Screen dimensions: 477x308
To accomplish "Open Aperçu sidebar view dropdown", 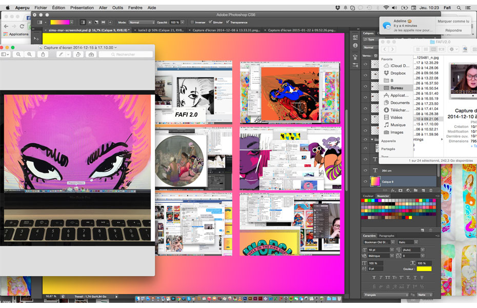I will [x=5, y=54].
